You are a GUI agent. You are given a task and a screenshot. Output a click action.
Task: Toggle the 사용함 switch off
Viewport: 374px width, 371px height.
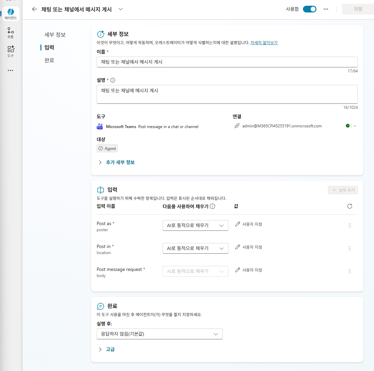tap(310, 9)
